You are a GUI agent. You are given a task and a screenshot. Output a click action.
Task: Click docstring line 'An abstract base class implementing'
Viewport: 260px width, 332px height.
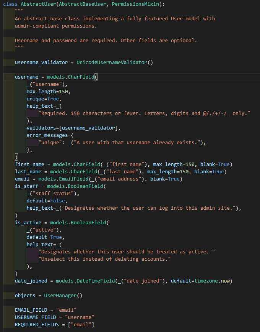(x=115, y=19)
